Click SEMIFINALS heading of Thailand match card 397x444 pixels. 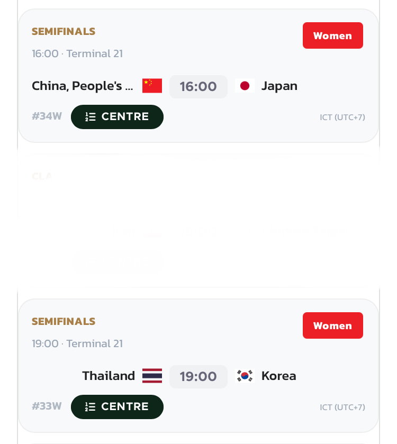64,321
